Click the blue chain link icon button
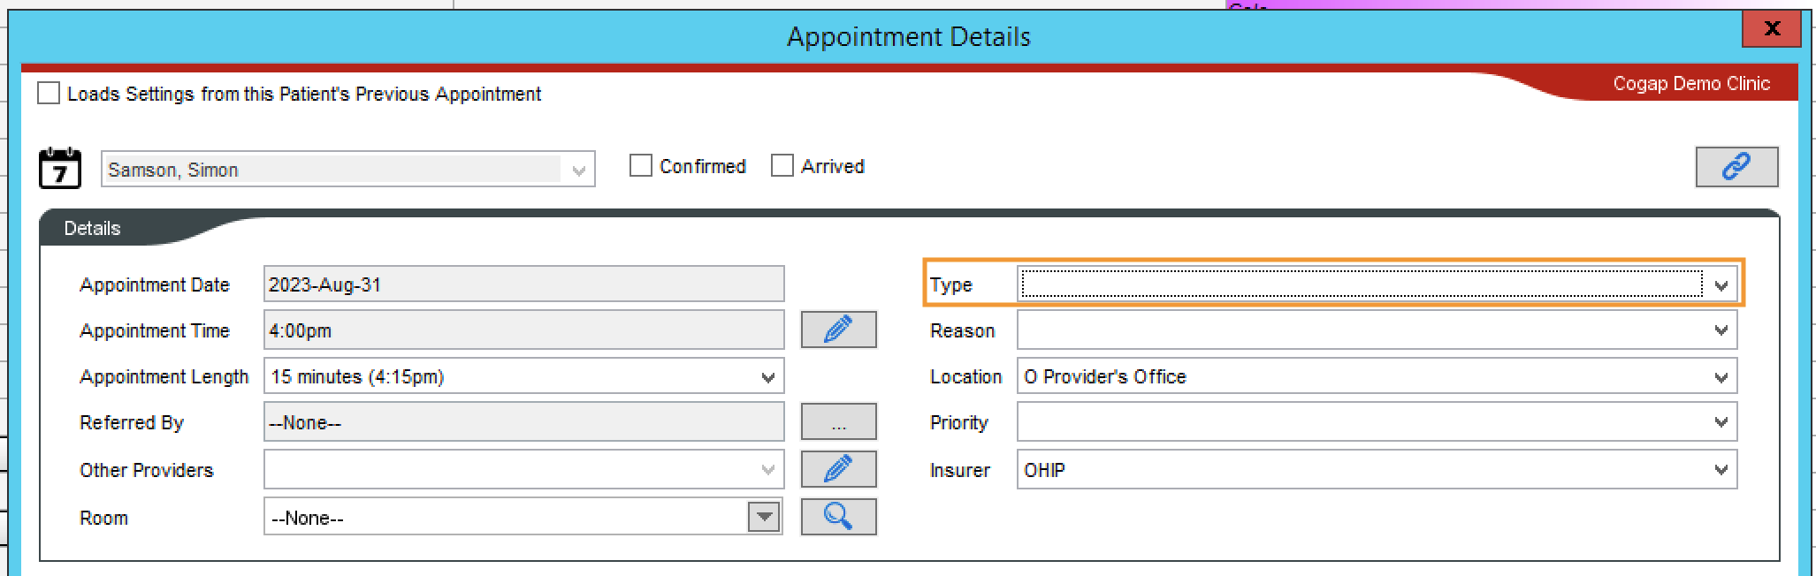This screenshot has width=1816, height=576. click(x=1736, y=167)
